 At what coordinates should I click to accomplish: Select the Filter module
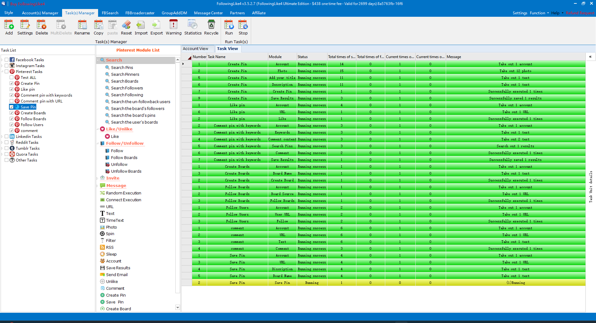point(111,240)
